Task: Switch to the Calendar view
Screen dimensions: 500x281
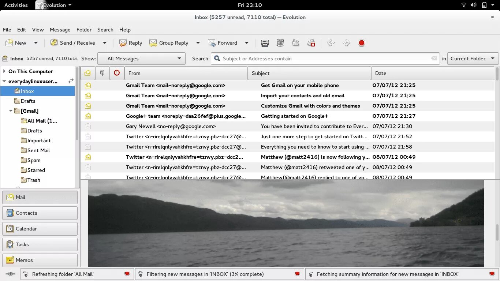Action: click(x=40, y=229)
